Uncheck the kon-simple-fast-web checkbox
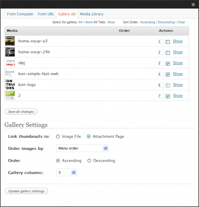This screenshot has height=207, width=199. pyautogui.click(x=168, y=75)
